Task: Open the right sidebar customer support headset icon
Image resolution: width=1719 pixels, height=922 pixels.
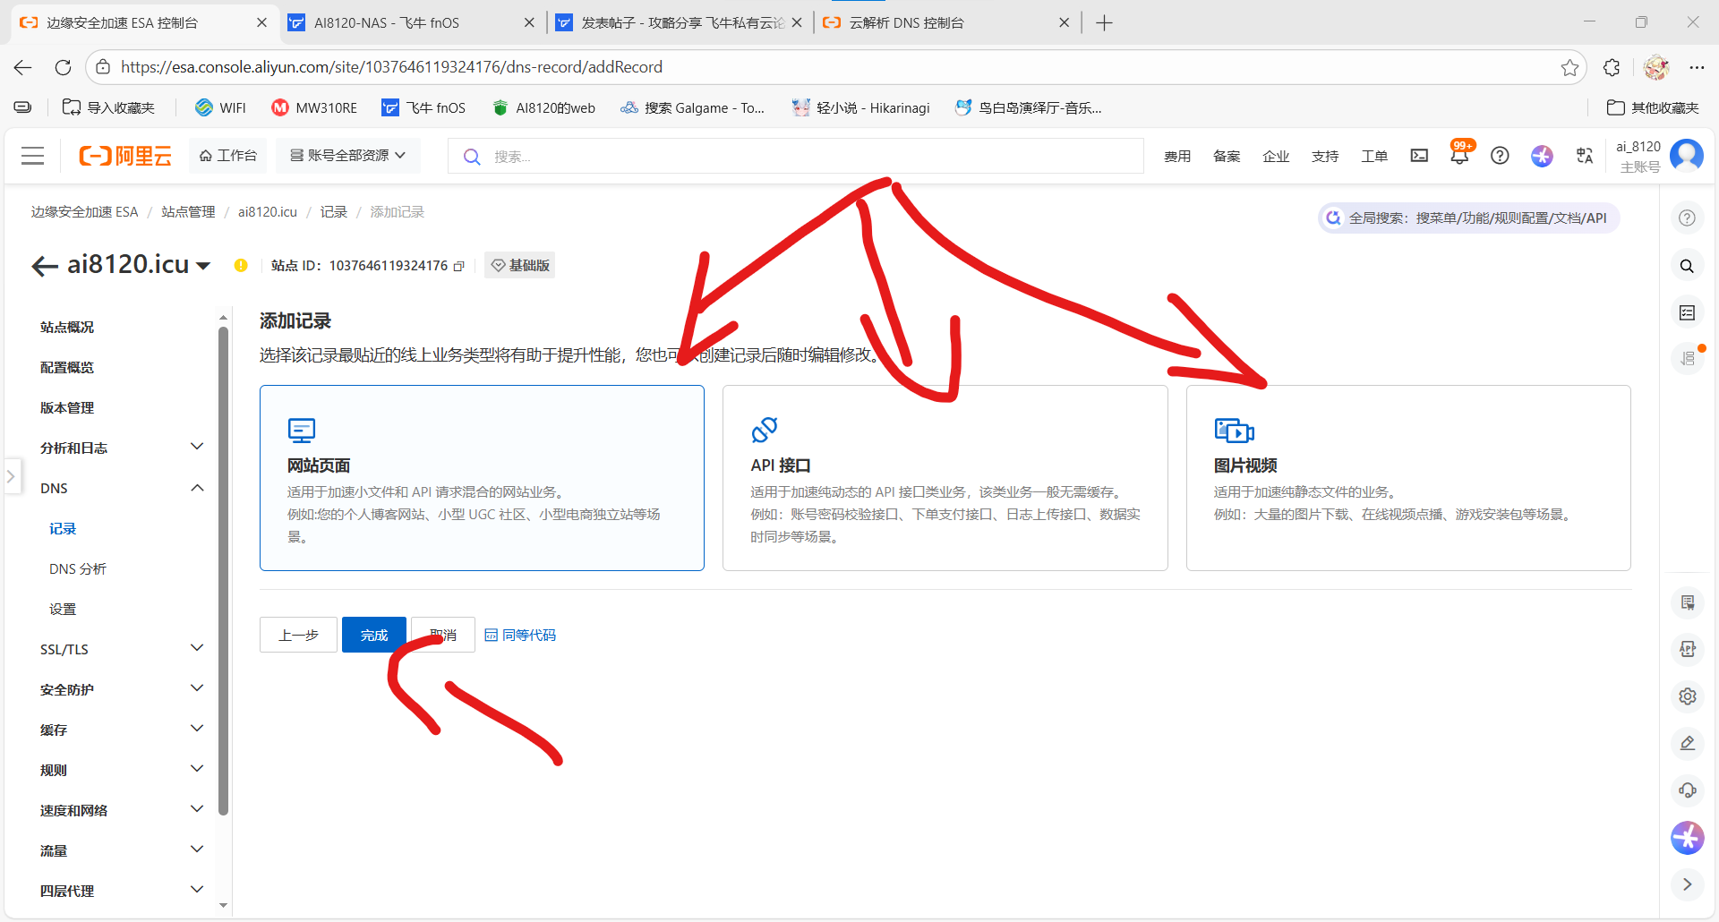Action: 1688,790
